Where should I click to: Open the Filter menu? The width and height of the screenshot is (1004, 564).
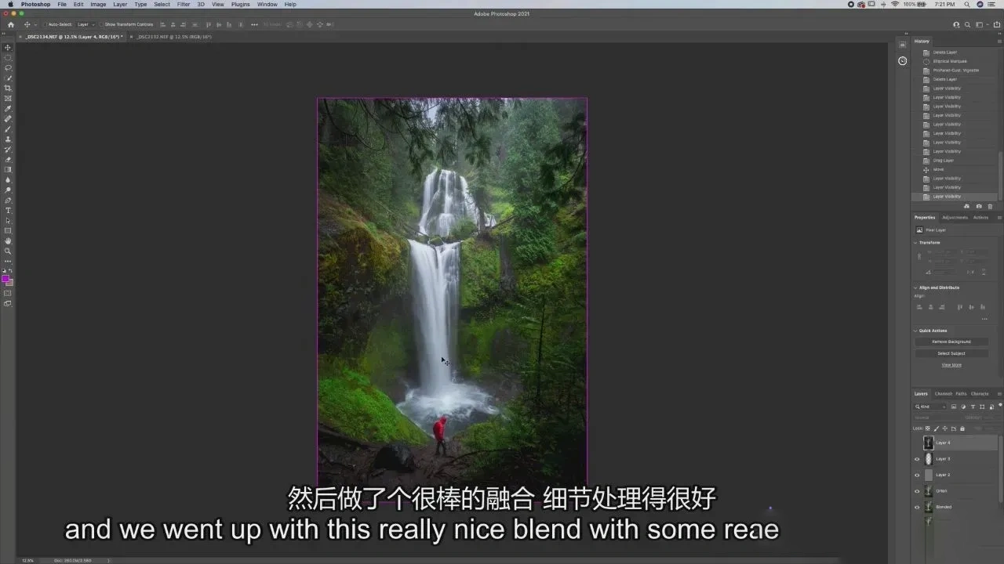point(184,4)
